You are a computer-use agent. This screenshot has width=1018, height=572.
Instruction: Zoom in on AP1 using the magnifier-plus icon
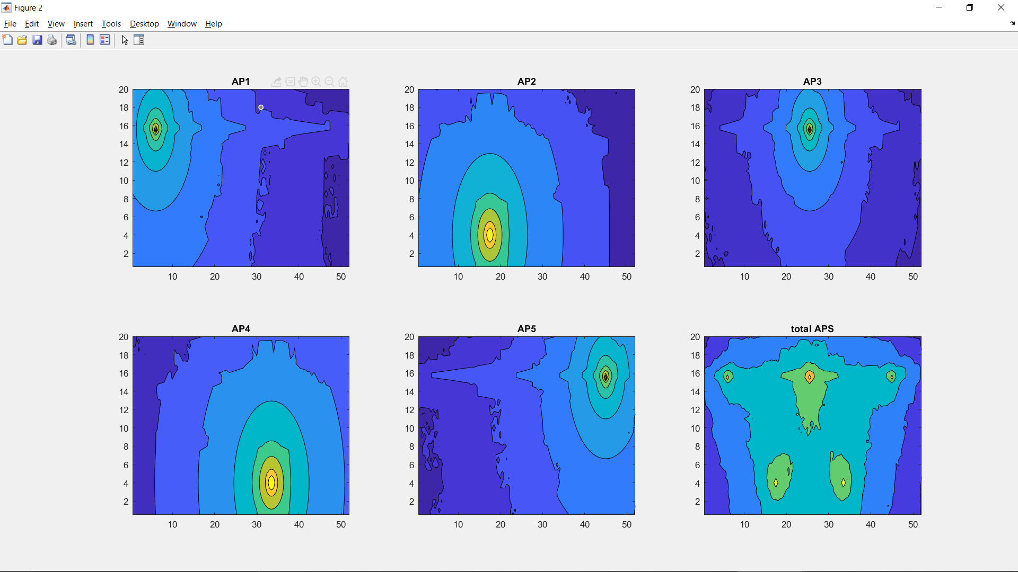pos(316,82)
